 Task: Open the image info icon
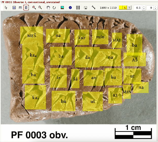point(70,8)
